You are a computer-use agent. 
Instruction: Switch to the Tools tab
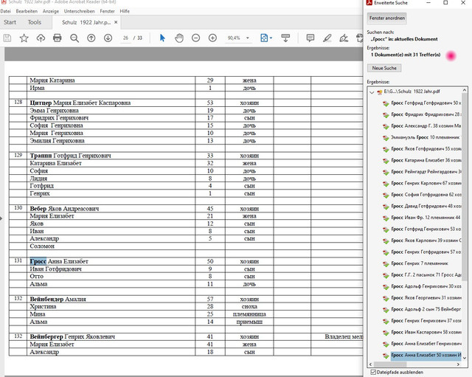coord(35,22)
